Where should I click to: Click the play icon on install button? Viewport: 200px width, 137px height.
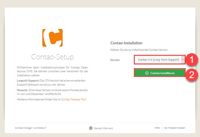tap(147, 73)
